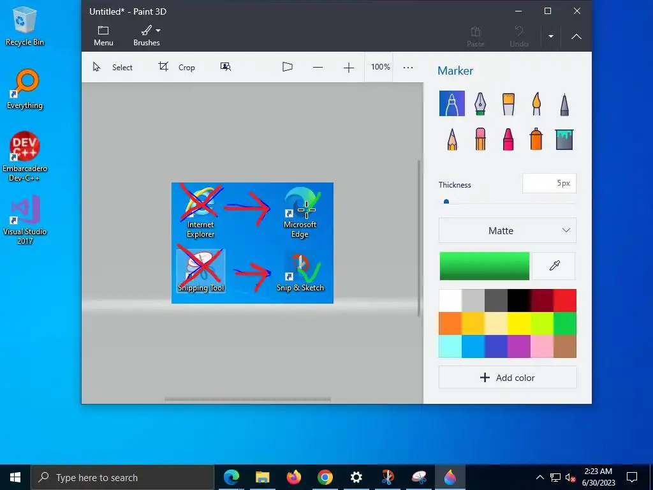Viewport: 653px width, 490px height.
Task: Choose the dark gray color swatch
Action: [496, 301]
